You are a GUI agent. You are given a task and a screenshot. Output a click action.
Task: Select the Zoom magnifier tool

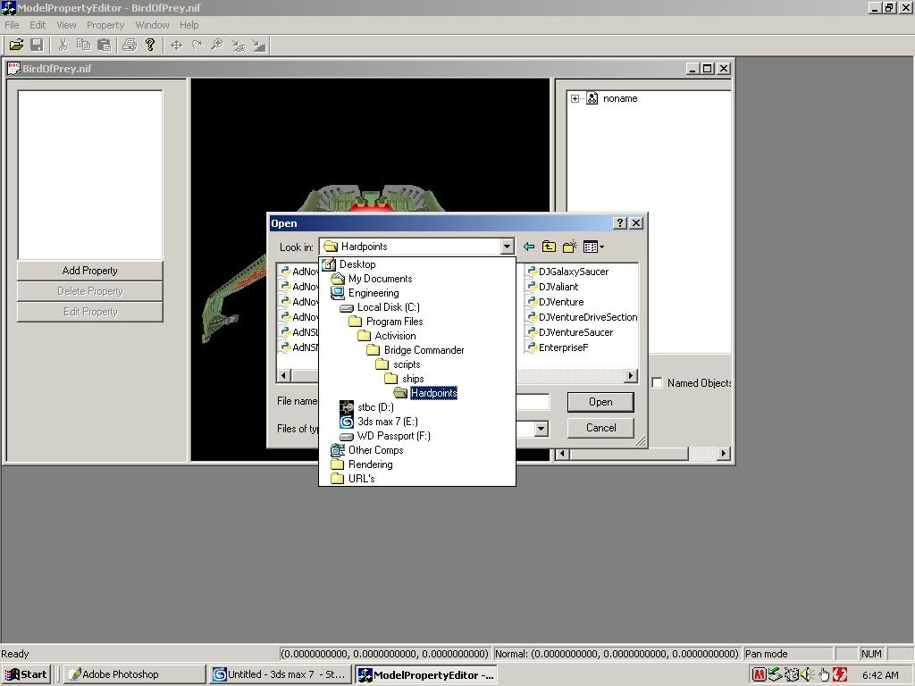217,45
